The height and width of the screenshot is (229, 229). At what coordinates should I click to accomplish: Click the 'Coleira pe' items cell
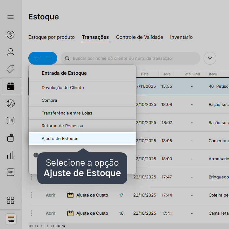pos(219,195)
